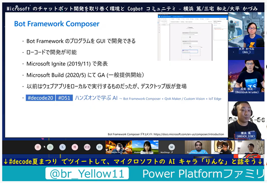
Task: Click the bullet 'Microsoft Ignite (2019/11) で発表'
Action: (x=67, y=64)
